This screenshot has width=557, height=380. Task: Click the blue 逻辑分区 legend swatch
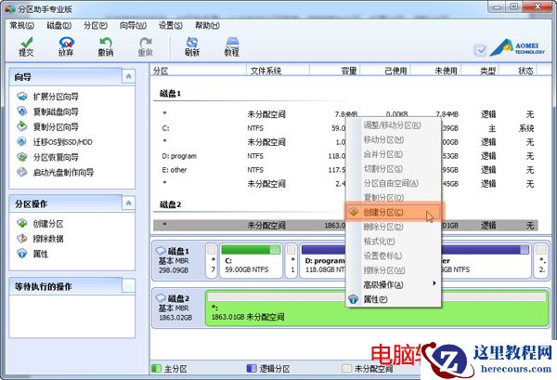252,368
